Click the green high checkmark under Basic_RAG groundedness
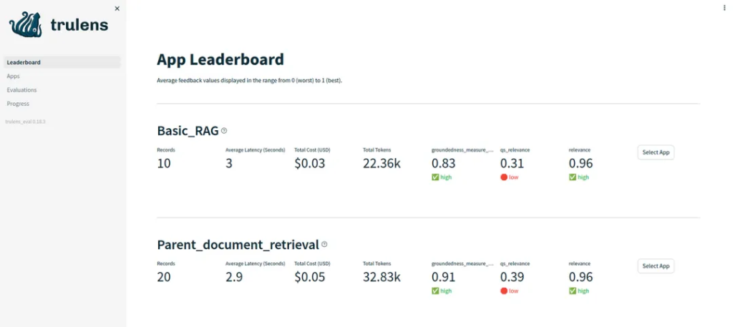 pyautogui.click(x=435, y=177)
